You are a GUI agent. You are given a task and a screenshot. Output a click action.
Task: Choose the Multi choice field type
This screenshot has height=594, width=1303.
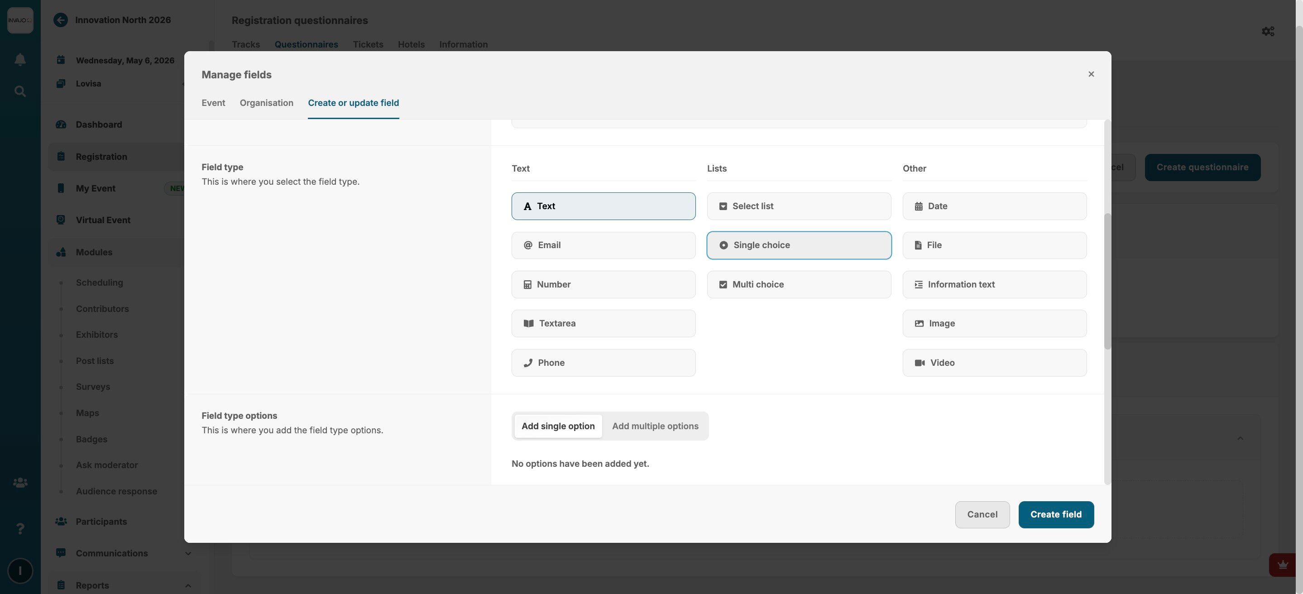[799, 284]
